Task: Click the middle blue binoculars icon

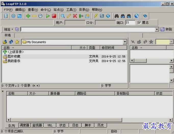Action: [123, 16]
